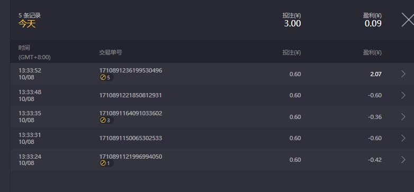Click the 2.07 profit value
Image resolution: width=414 pixels, height=192 pixels.
tap(376, 74)
